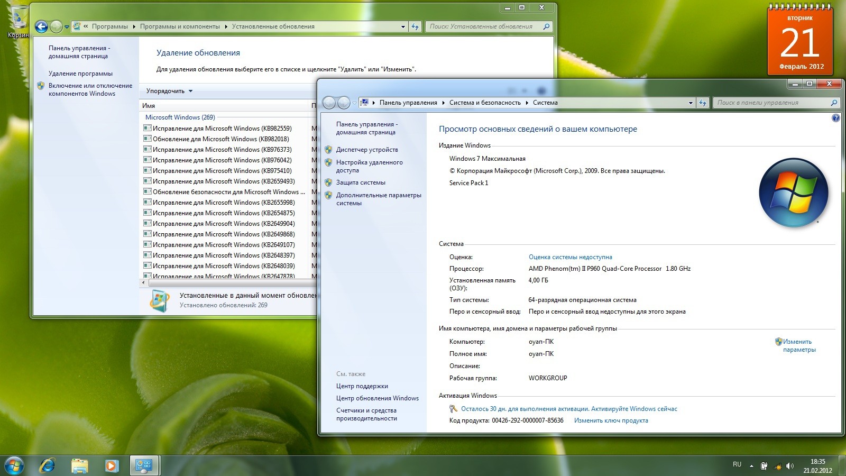Open Упорядочить dropdown menu

pos(169,91)
